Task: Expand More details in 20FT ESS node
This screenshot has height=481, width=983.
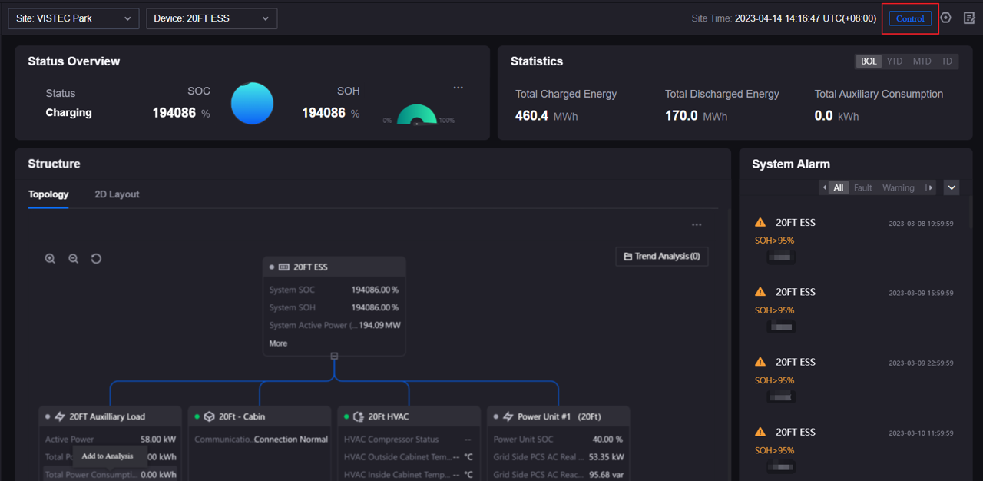Action: (278, 343)
